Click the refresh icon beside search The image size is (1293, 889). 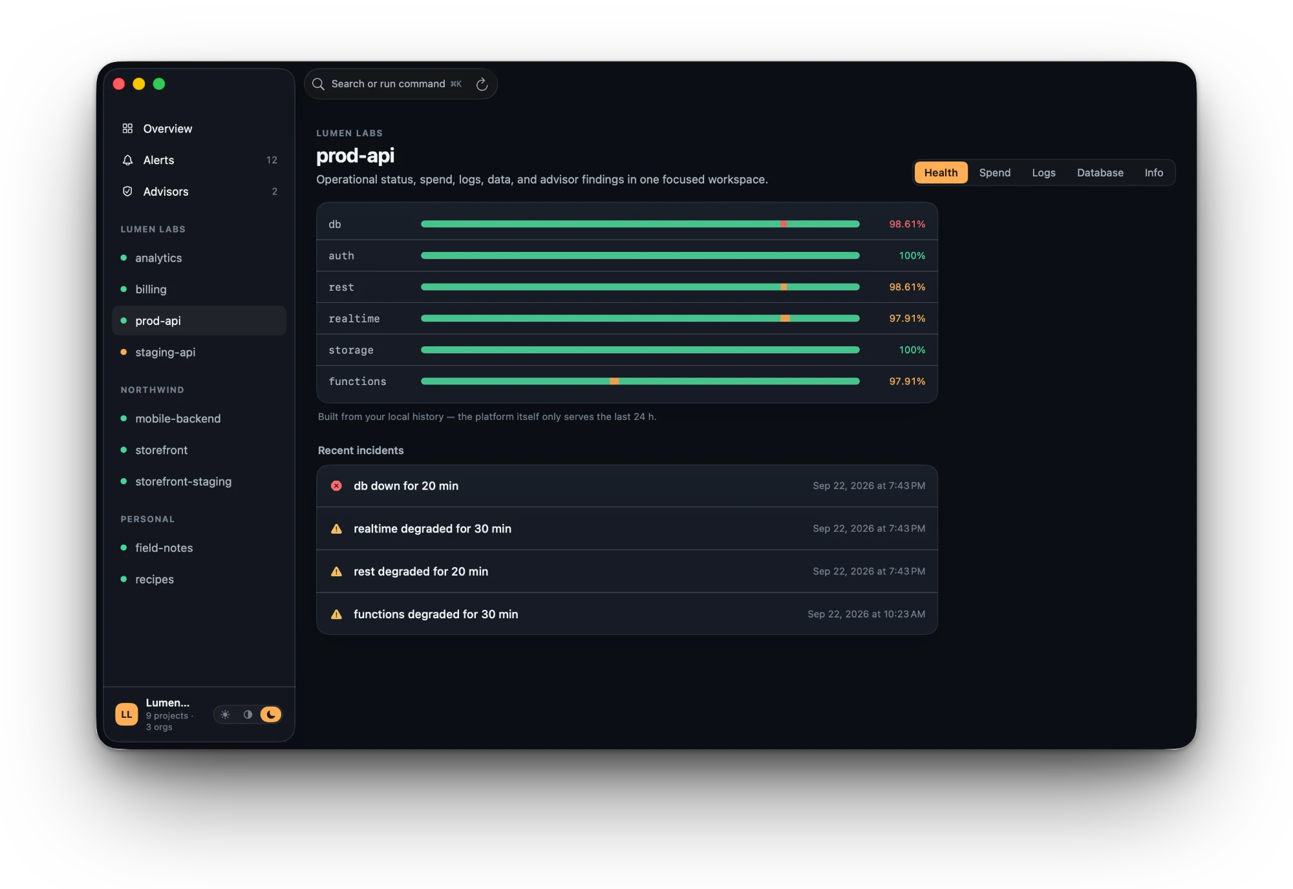[x=482, y=84]
